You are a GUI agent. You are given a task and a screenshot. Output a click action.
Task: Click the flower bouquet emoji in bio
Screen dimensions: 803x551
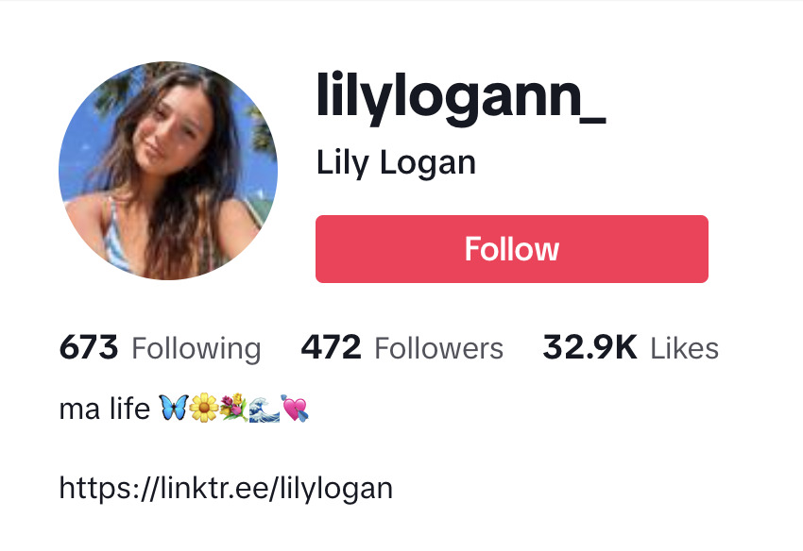pos(233,408)
